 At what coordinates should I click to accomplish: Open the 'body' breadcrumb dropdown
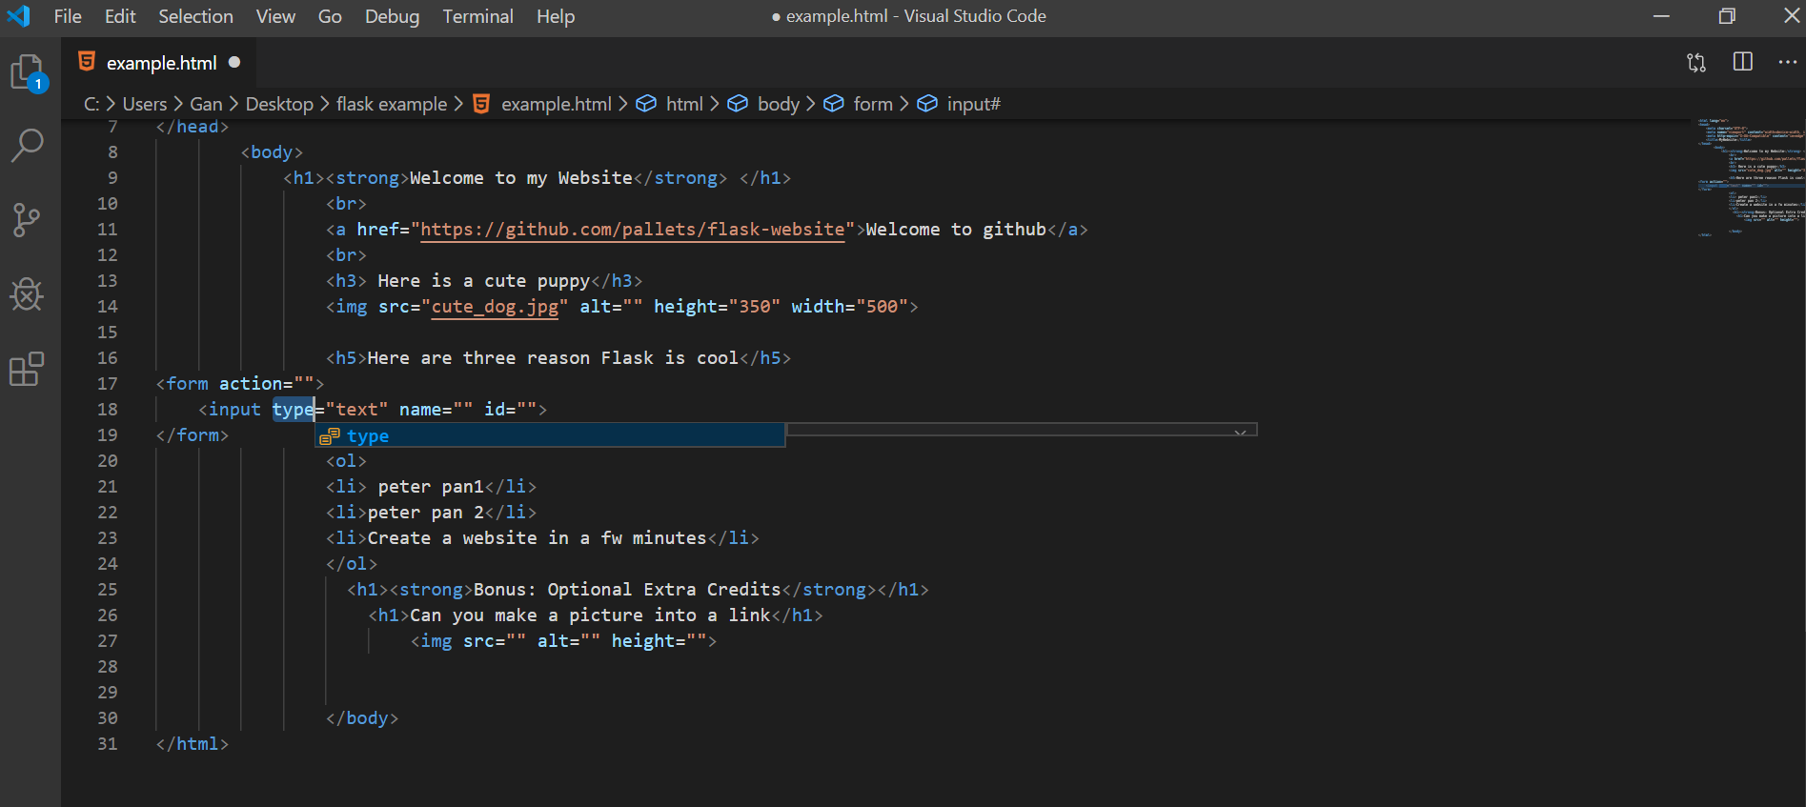coord(778,104)
